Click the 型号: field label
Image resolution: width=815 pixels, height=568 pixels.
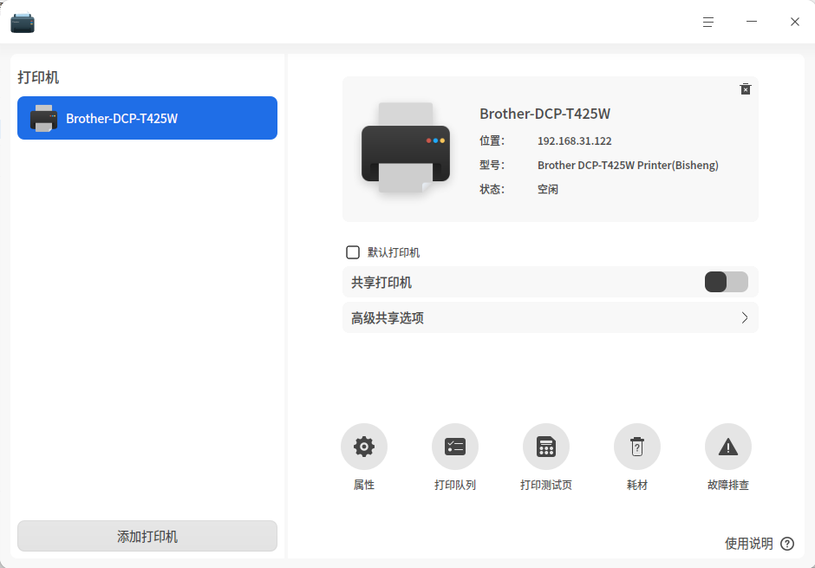pos(492,166)
